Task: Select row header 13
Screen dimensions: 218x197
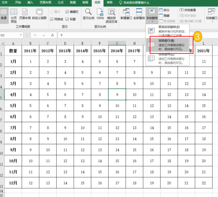Action: pyautogui.click(x=2, y=183)
